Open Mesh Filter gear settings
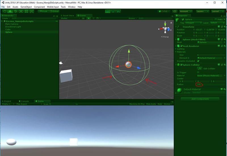227x156 pixels. pos(225,39)
